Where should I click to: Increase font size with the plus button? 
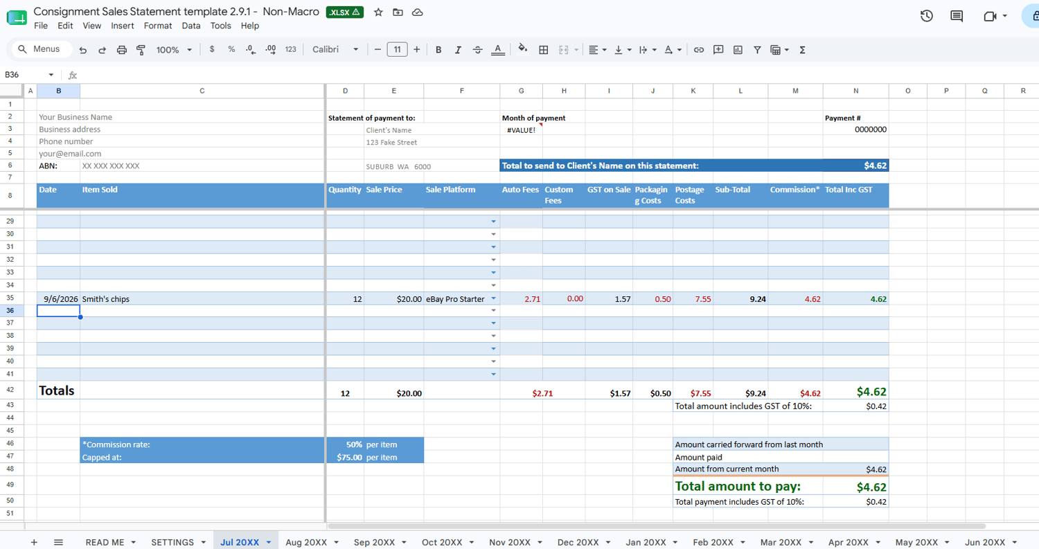point(417,50)
